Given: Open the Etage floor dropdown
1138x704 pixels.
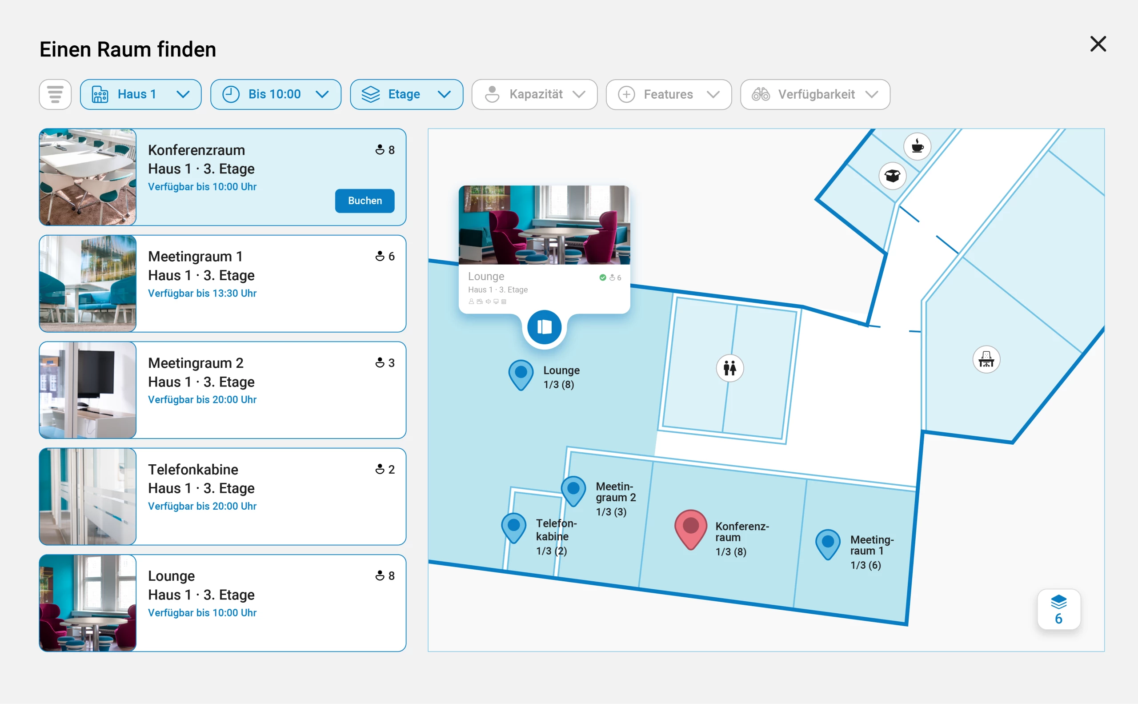Looking at the screenshot, I should 406,95.
